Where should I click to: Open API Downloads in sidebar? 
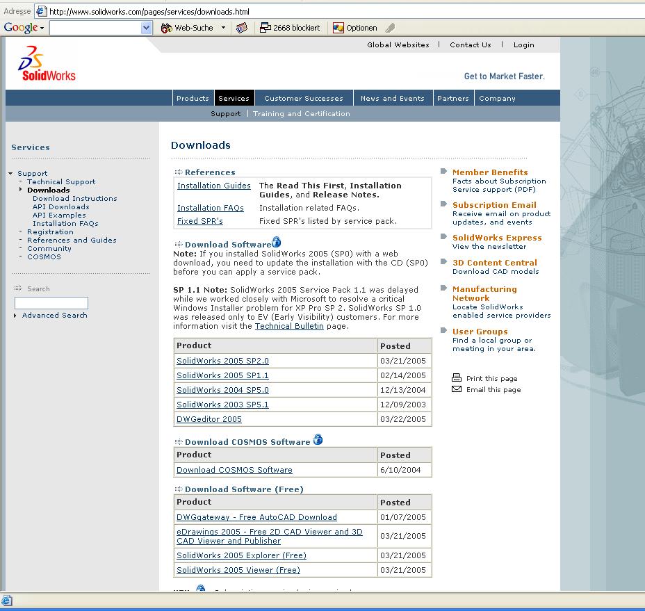pyautogui.click(x=61, y=206)
